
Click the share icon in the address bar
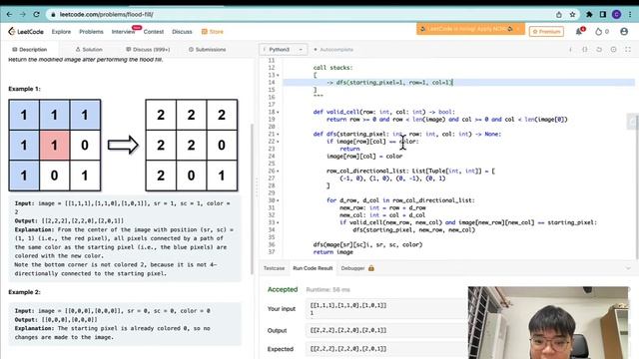coord(559,15)
